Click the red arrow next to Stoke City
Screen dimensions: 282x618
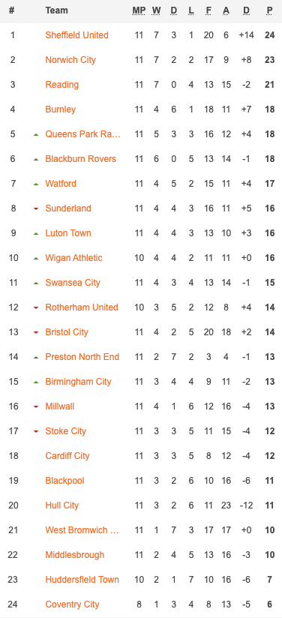click(36, 431)
